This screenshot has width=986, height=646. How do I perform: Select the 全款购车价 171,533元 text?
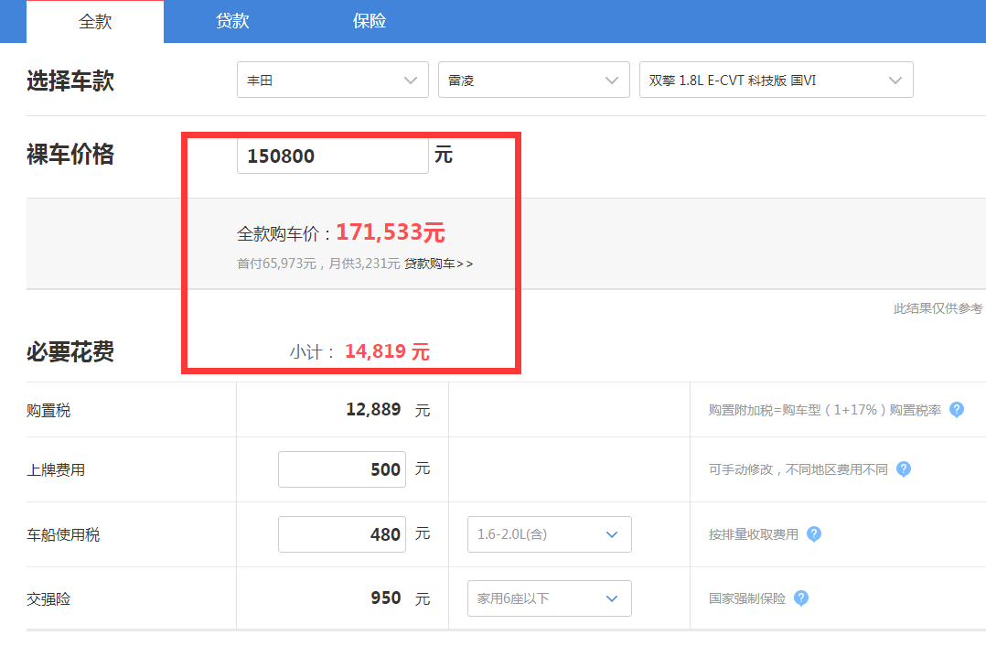[x=341, y=232]
